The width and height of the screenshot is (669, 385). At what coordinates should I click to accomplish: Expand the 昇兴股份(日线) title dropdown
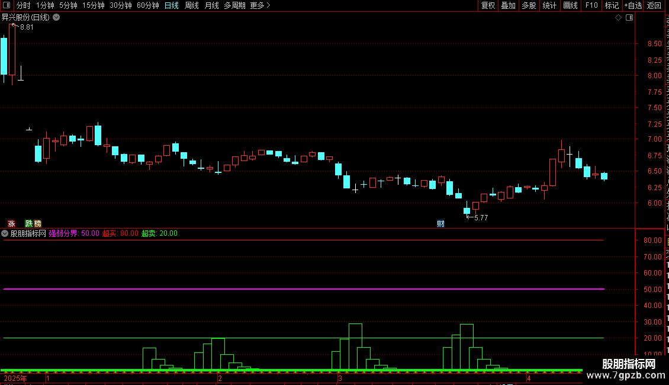[x=56, y=18]
